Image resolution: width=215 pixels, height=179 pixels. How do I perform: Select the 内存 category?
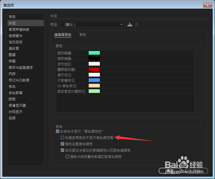(26, 74)
